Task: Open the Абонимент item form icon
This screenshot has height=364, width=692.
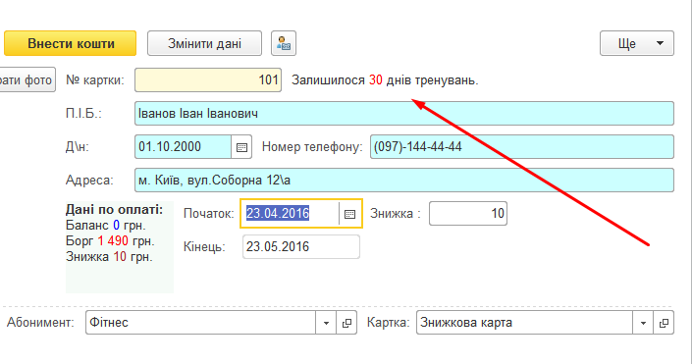Action: pyautogui.click(x=346, y=323)
